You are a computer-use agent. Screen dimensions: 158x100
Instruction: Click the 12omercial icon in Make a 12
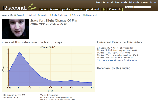(x=84, y=15)
